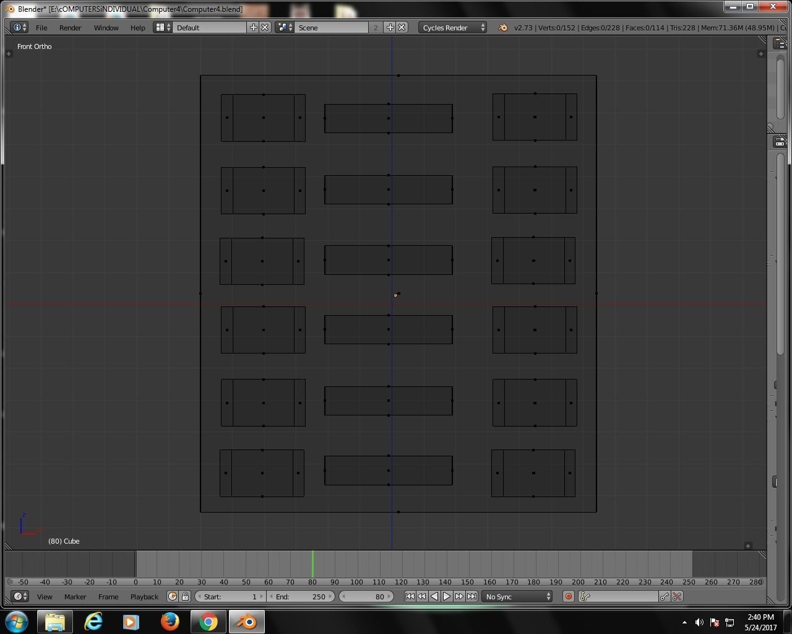
Task: Delete the current Scene
Action: pyautogui.click(x=402, y=27)
